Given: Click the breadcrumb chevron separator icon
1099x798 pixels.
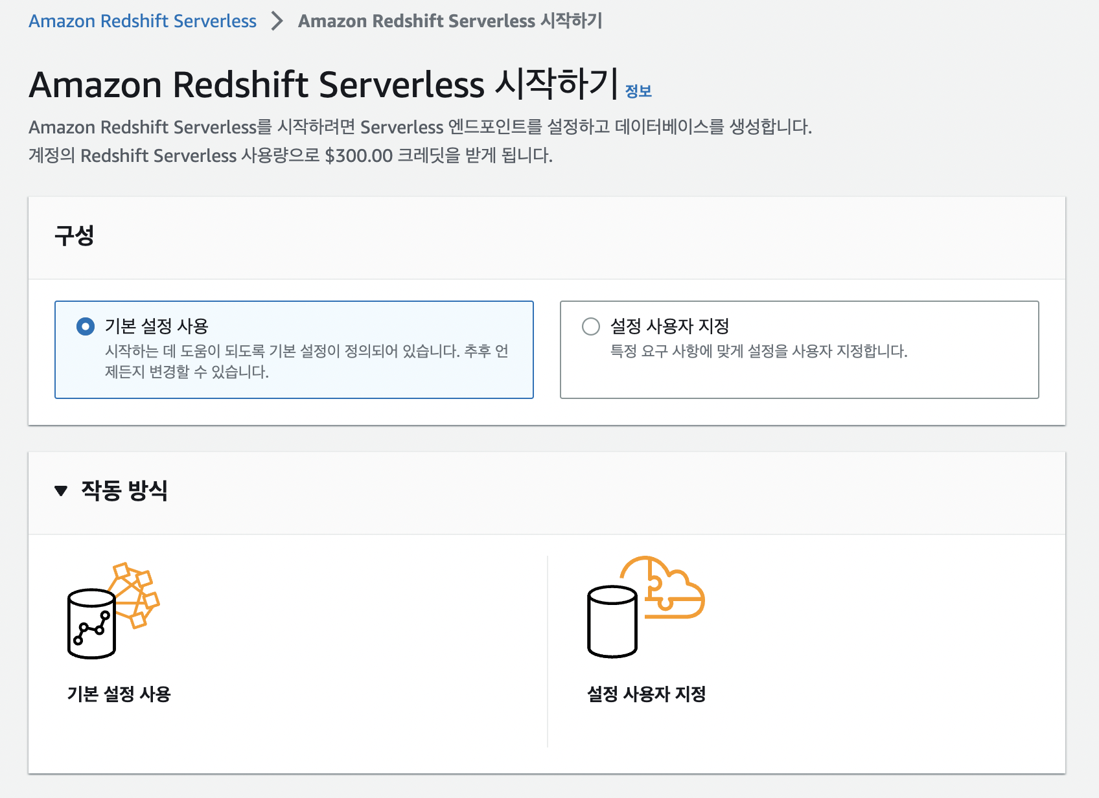Looking at the screenshot, I should [x=277, y=21].
